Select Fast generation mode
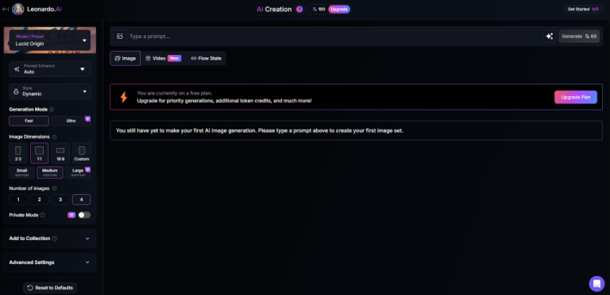 (29, 121)
